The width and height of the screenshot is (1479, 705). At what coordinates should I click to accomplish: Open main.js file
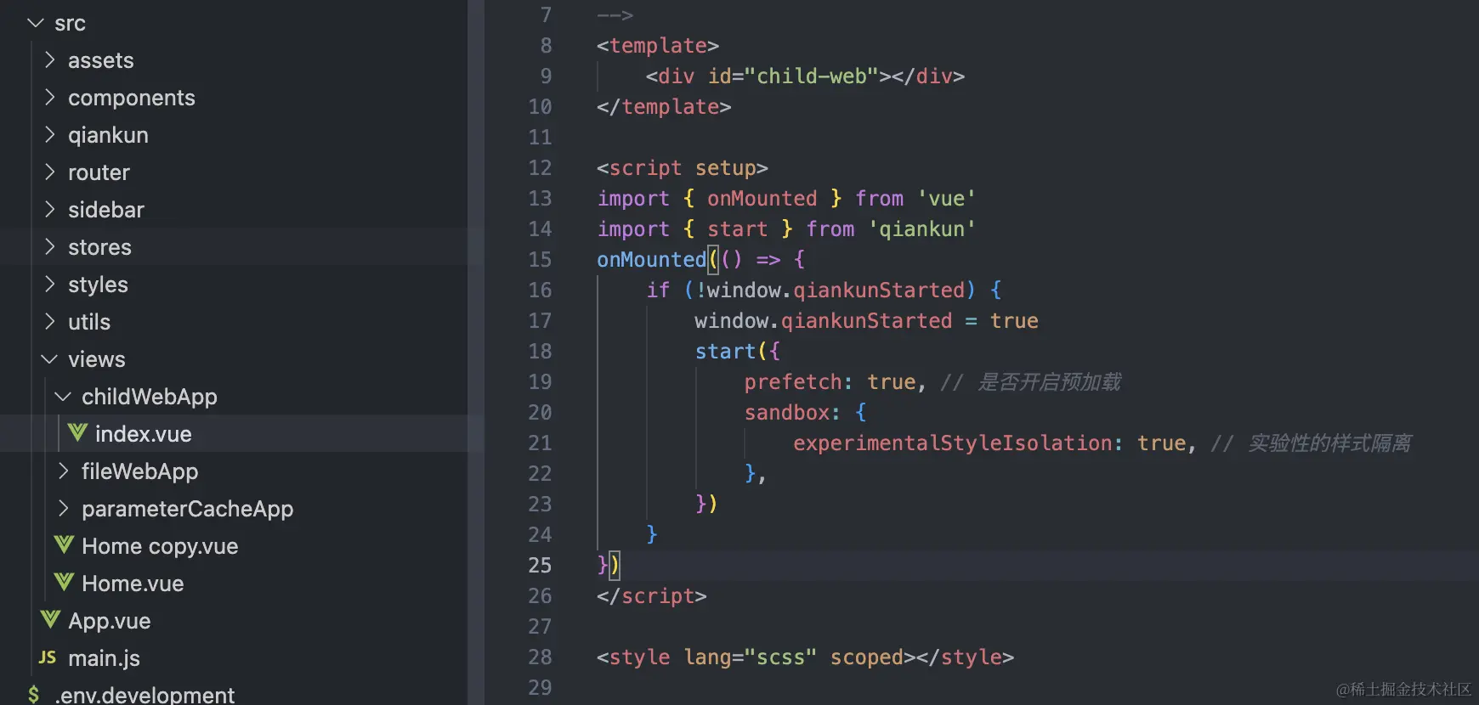tap(104, 658)
